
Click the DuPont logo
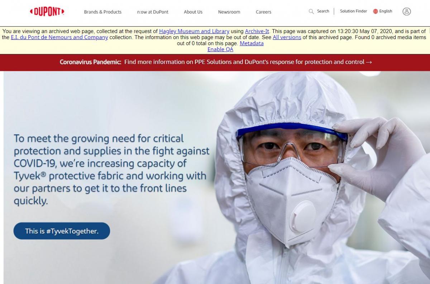(x=47, y=11)
